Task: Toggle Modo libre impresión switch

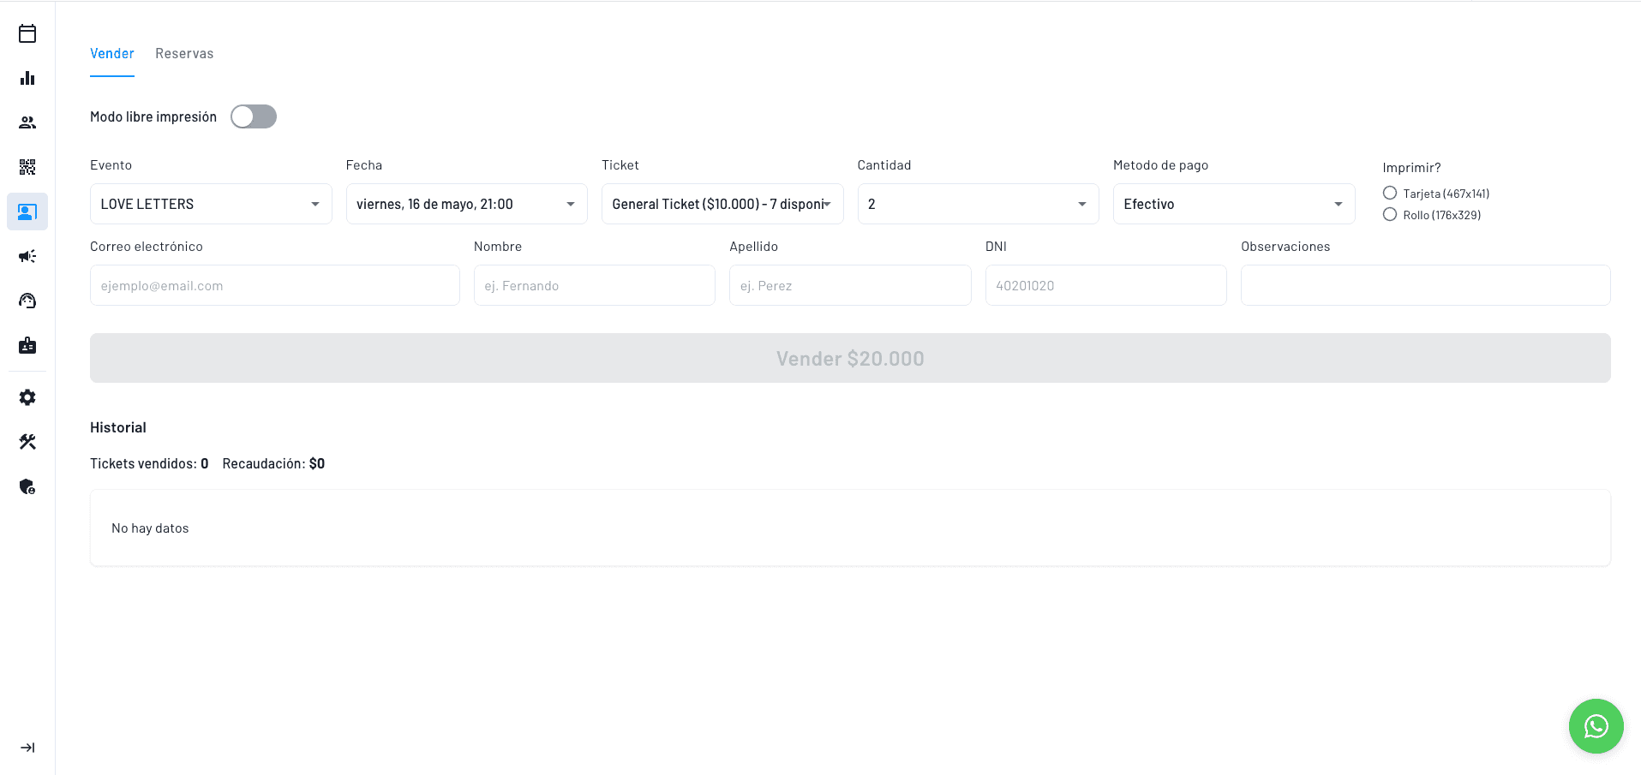Action: tap(254, 116)
